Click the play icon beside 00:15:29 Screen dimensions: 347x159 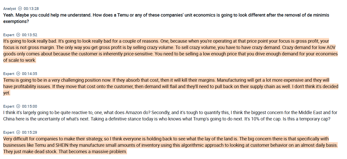click(18, 132)
